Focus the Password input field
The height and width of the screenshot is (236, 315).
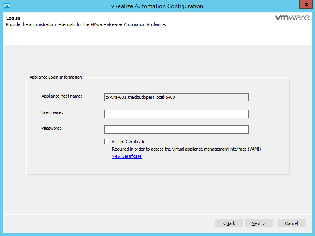(x=176, y=129)
